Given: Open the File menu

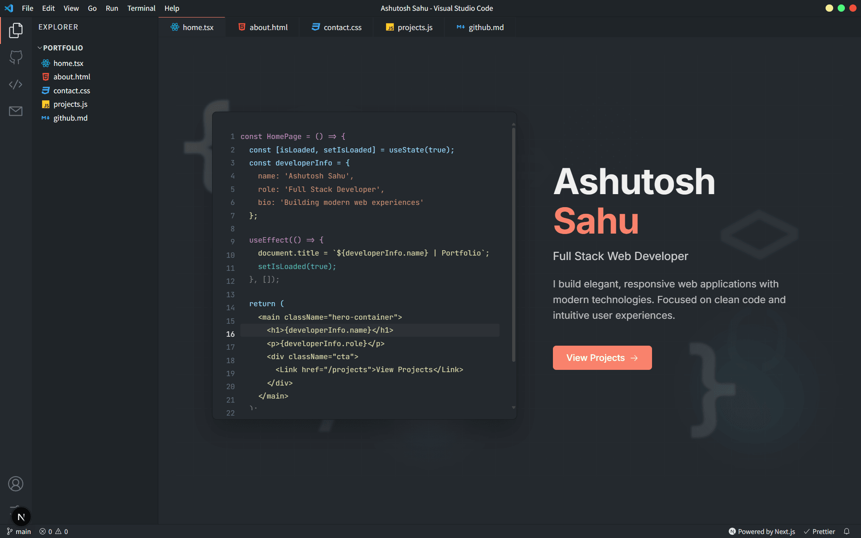Looking at the screenshot, I should coord(27,8).
